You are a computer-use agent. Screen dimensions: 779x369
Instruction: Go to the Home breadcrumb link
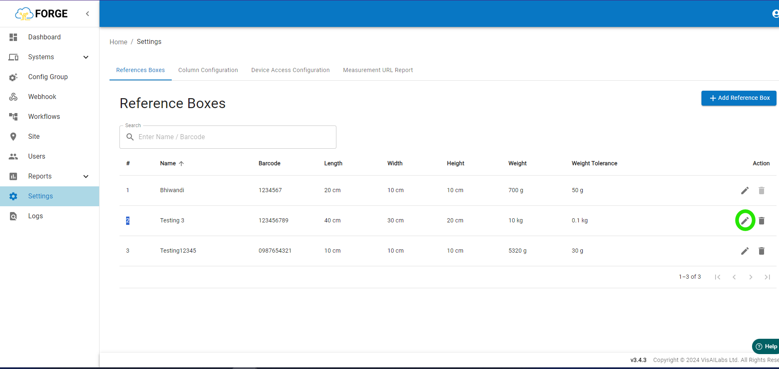pos(118,42)
